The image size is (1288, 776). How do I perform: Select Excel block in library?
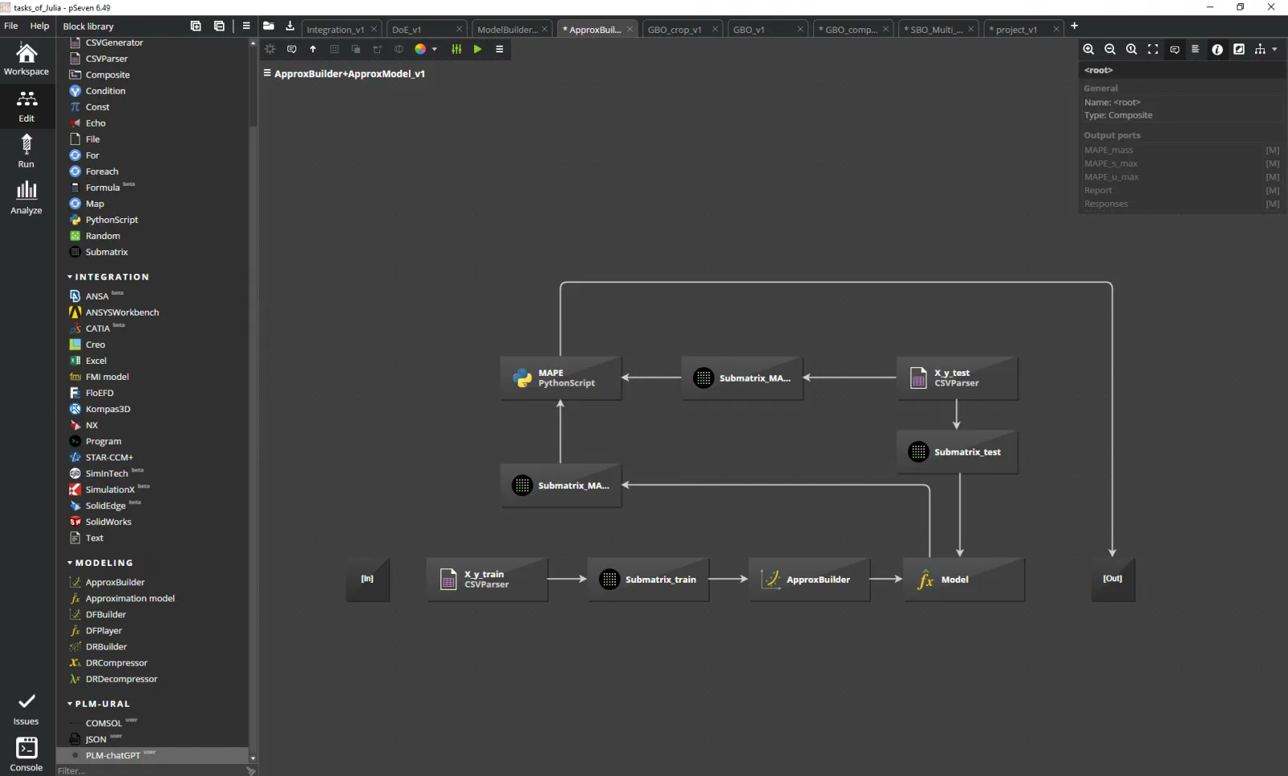pos(96,361)
